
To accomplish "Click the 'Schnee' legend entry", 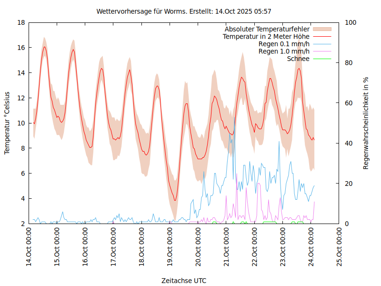I will pyautogui.click(x=298, y=59).
